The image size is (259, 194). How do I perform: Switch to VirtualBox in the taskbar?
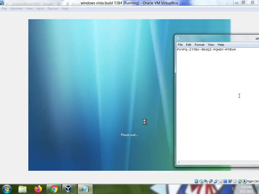[x=68, y=189]
